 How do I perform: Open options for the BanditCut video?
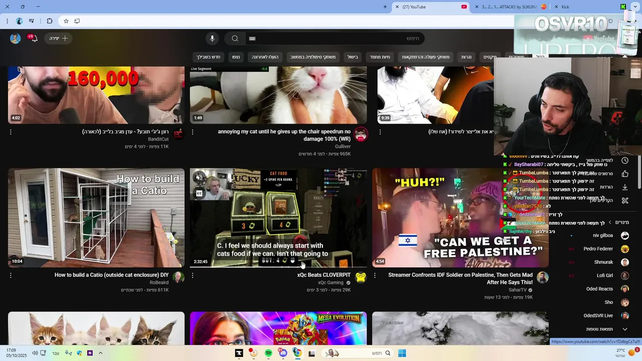pos(11,132)
